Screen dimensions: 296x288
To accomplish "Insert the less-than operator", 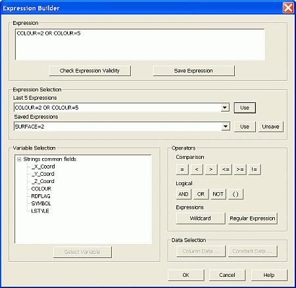I will [197, 169].
